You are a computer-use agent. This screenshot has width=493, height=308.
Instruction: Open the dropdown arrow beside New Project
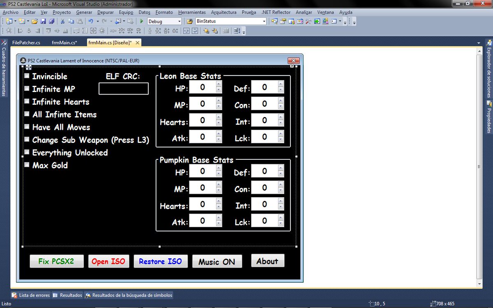coord(15,21)
